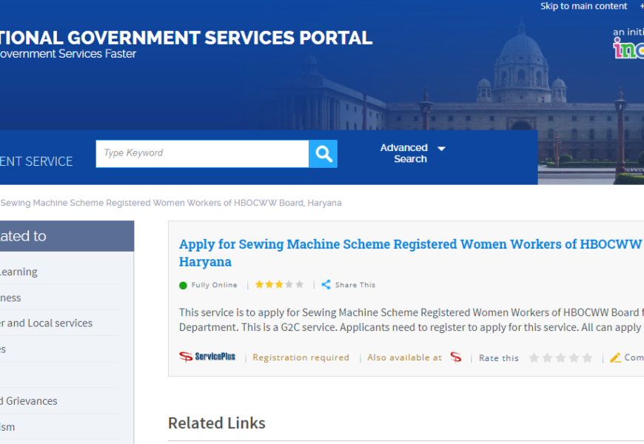Click the pencil Comment icon
Image resolution: width=644 pixels, height=444 pixels.
coord(615,357)
